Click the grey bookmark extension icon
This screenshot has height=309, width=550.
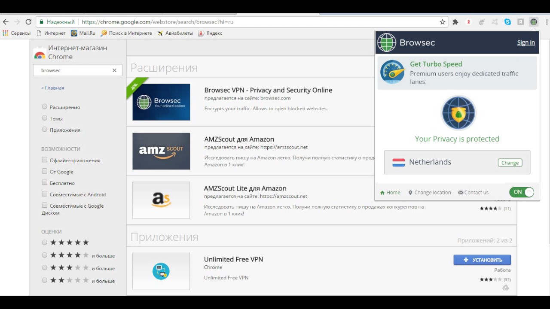click(521, 22)
